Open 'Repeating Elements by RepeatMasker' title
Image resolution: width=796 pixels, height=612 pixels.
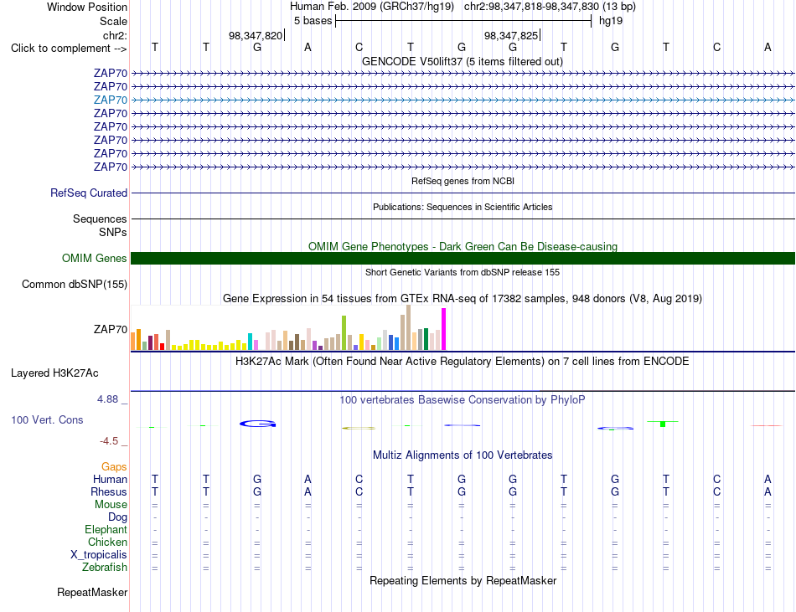[x=463, y=581]
